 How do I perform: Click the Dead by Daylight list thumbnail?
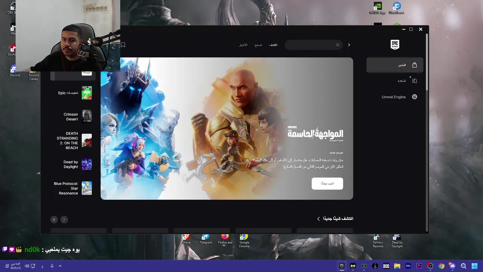point(87,164)
